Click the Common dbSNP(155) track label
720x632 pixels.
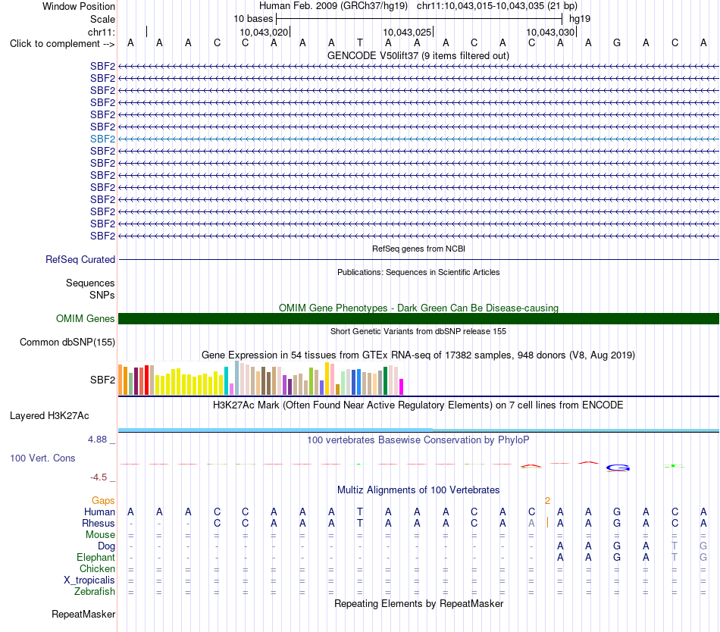tap(67, 343)
